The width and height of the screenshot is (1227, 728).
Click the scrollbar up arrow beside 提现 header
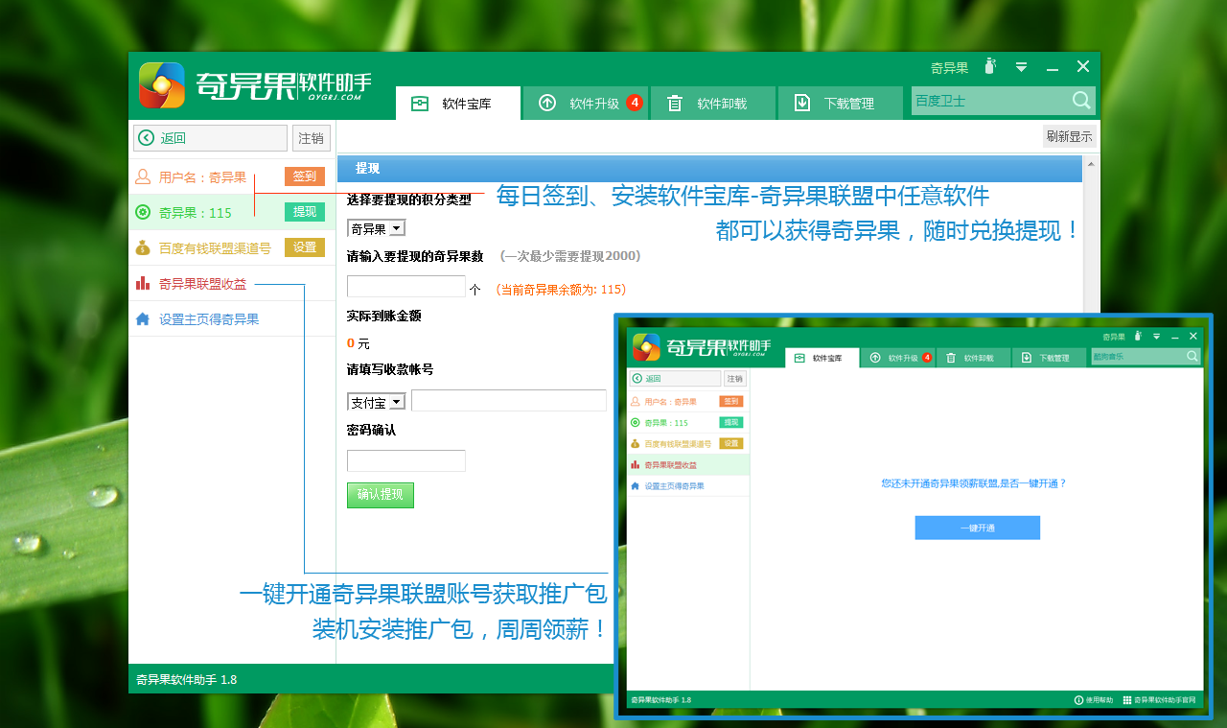click(x=1090, y=163)
